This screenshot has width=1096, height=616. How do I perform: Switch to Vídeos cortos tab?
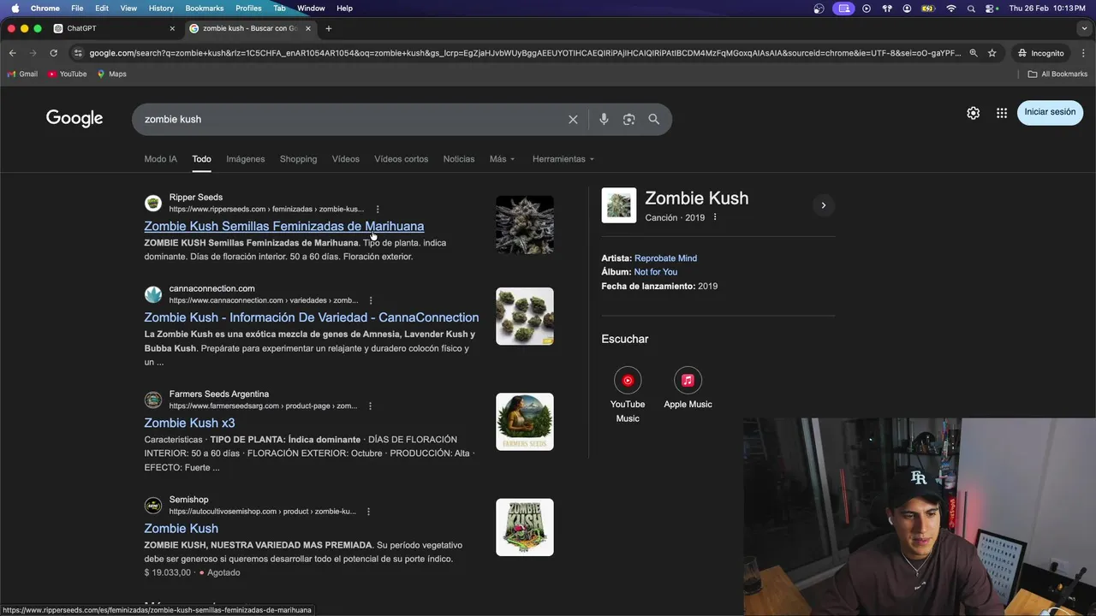point(401,159)
